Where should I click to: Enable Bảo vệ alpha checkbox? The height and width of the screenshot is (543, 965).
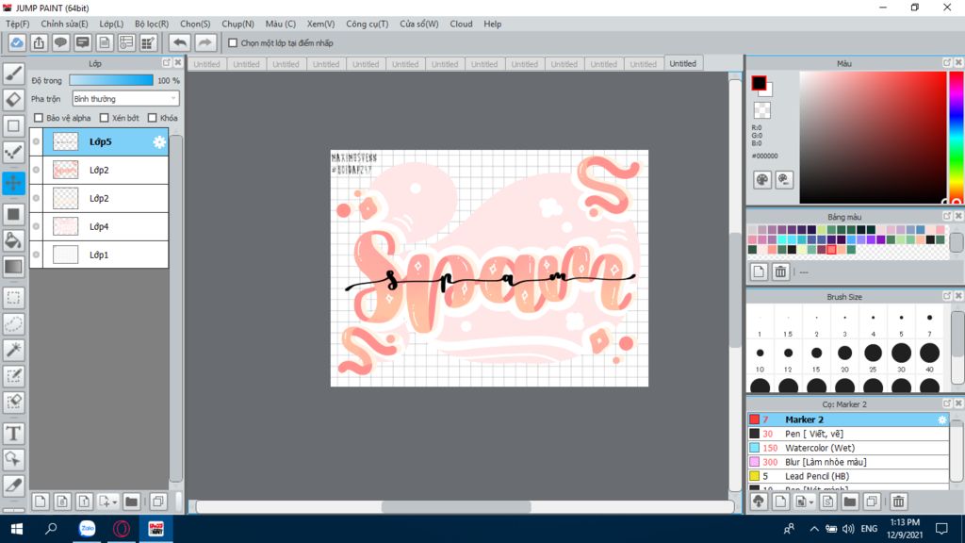(39, 118)
